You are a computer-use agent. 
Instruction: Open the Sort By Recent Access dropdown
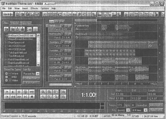pyautogui.click(x=31, y=74)
